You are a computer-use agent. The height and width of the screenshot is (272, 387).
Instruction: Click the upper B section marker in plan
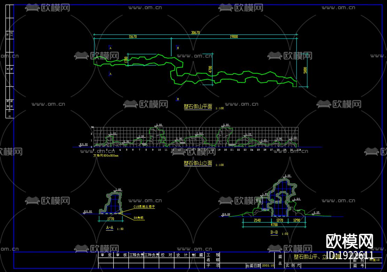(x=178, y=48)
